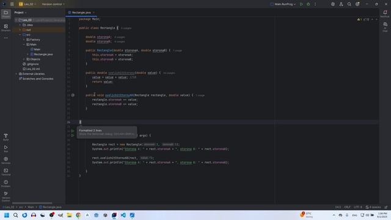The width and height of the screenshot is (391, 220).
Task: Click the gutter run arrow beside main method
Action: click(x=73, y=136)
